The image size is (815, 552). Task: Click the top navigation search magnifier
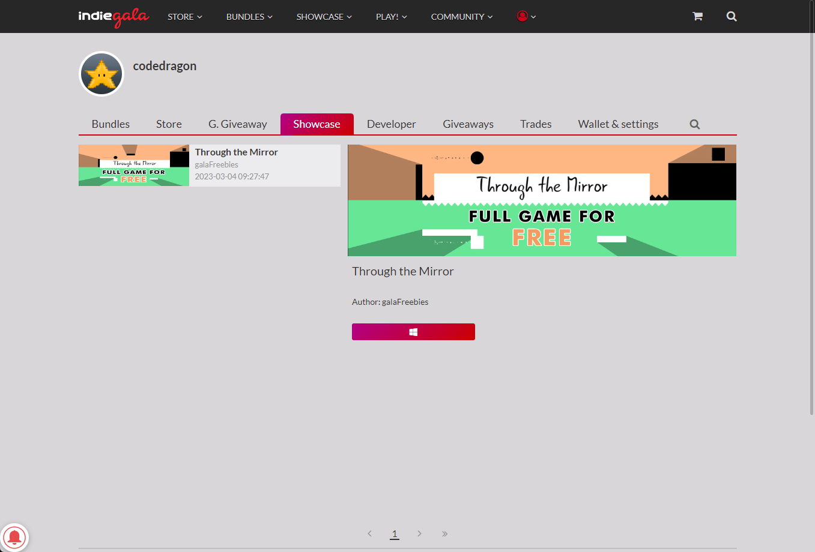pyautogui.click(x=732, y=16)
